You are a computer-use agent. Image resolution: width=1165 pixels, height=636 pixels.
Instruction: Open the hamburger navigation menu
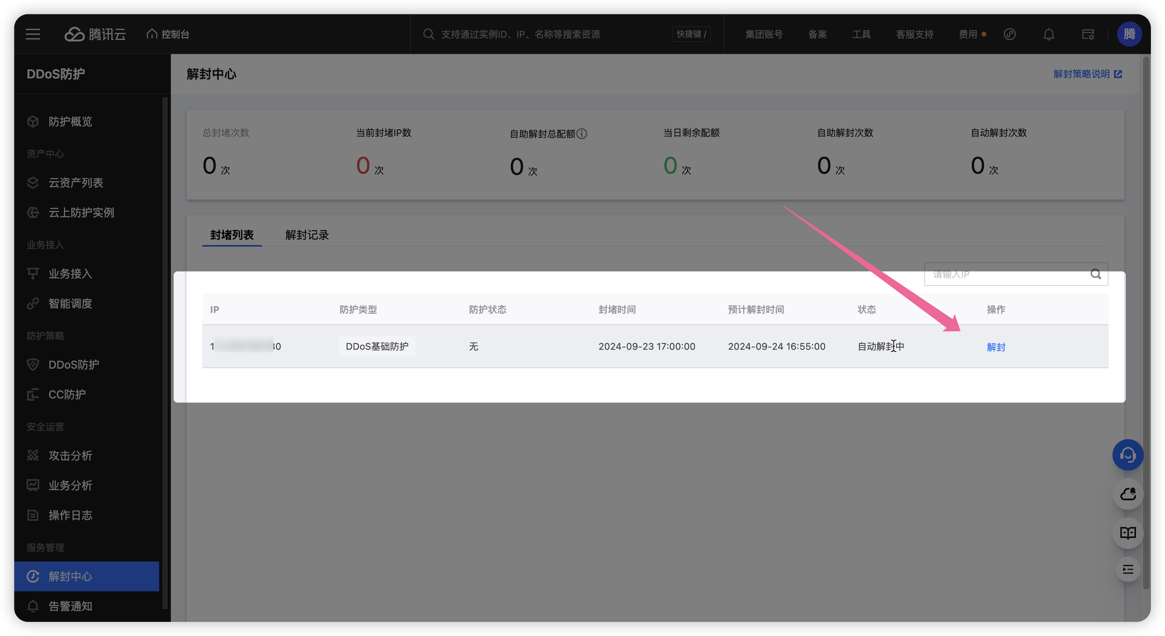click(x=33, y=35)
